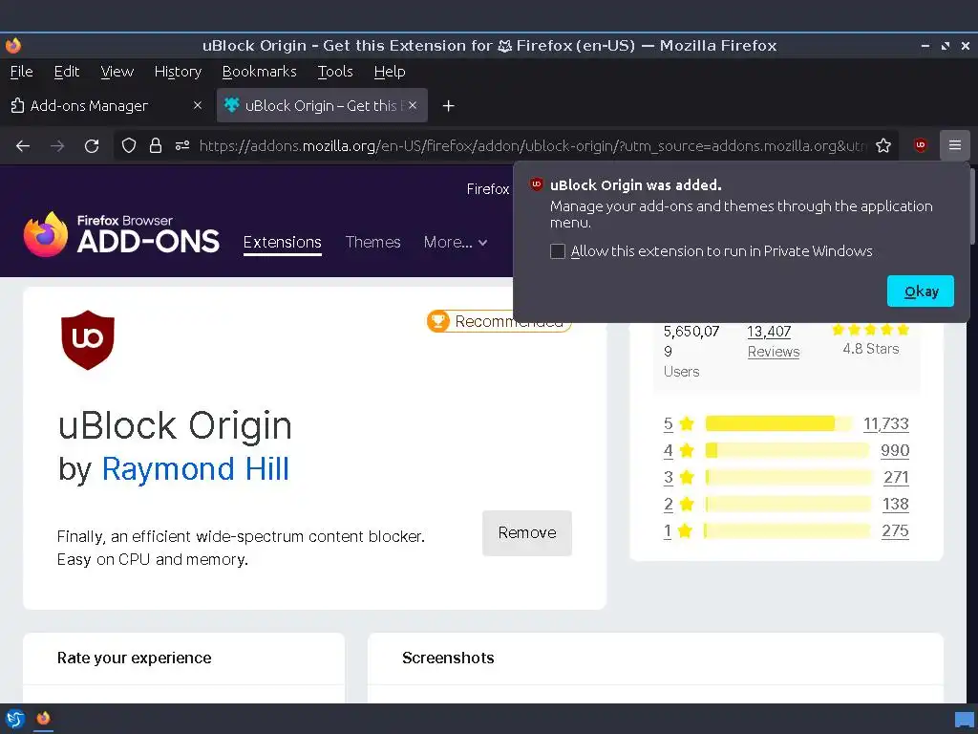Viewport: 978px width, 734px height.
Task: Close the uBlock Origin tab
Action: coord(413,105)
